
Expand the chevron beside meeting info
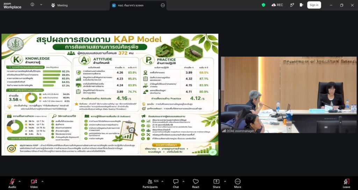(41, 5)
